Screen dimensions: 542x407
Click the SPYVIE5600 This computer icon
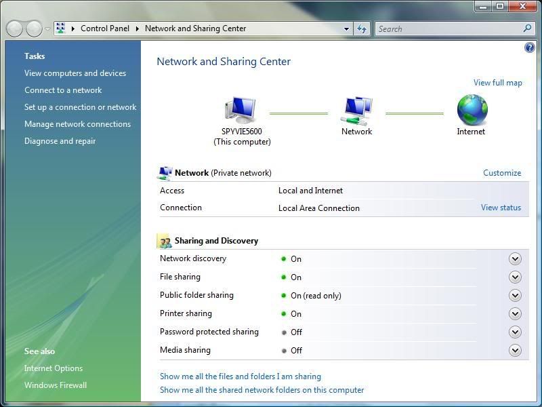tap(241, 111)
